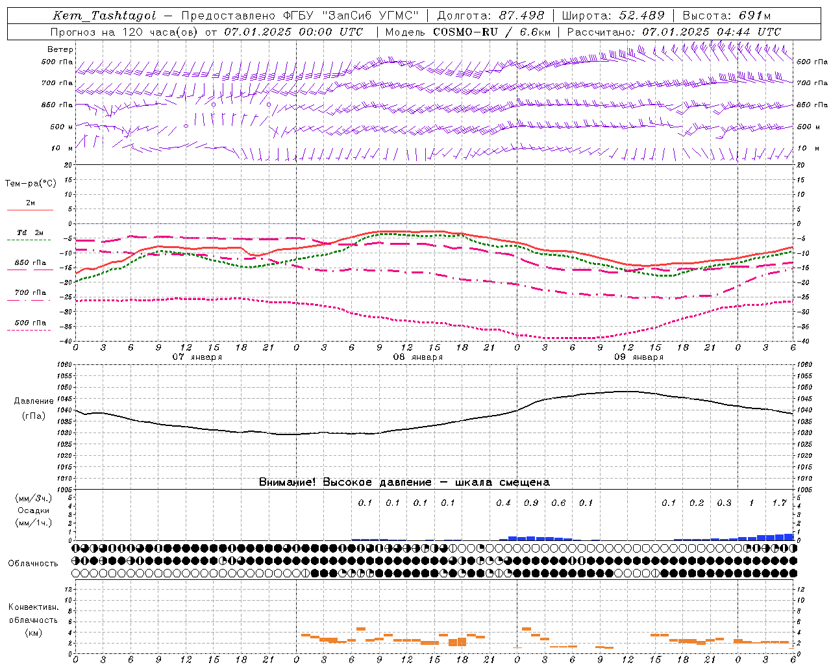Click the 500 гПа temperature legend entry
Image resolution: width=831 pixels, height=665 pixels.
point(31,323)
